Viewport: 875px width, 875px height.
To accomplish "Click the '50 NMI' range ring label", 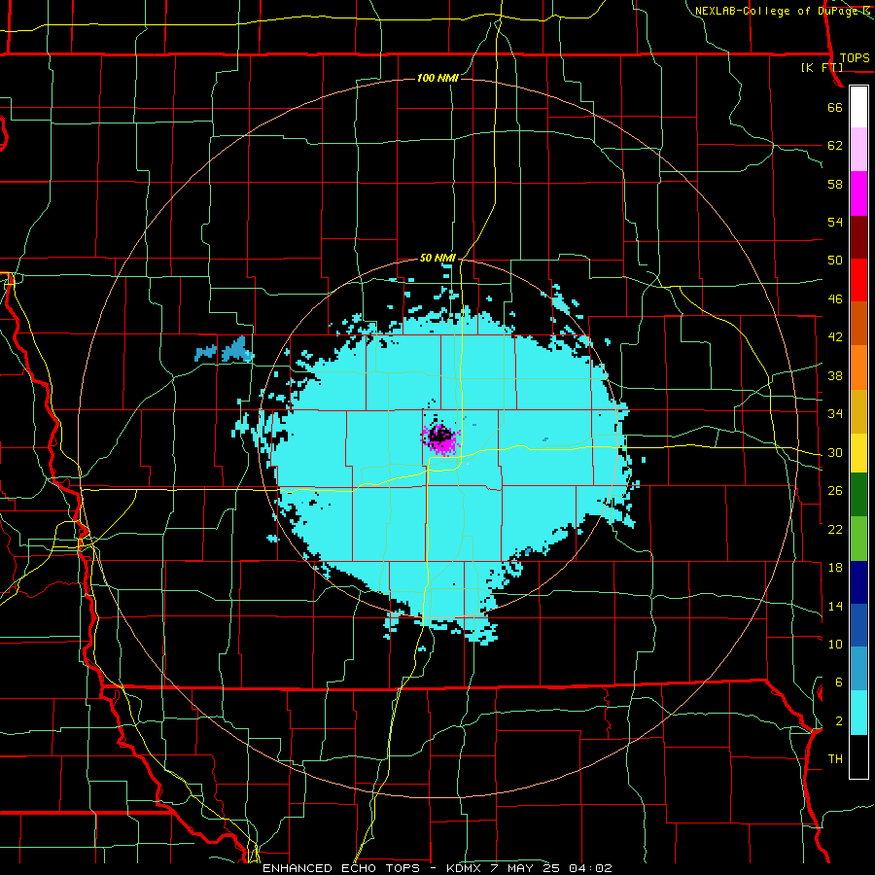I will (437, 258).
